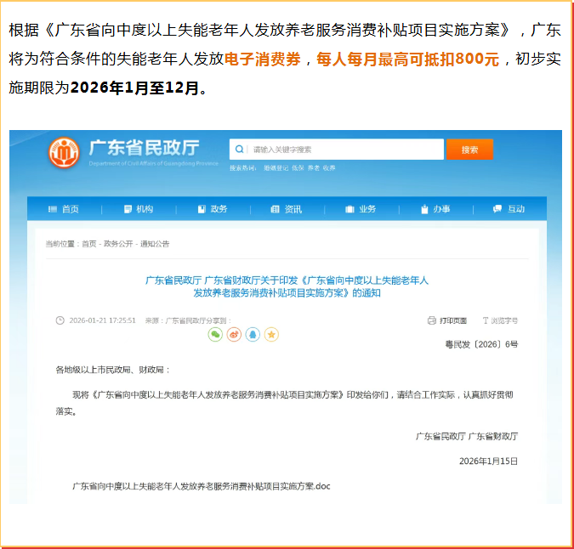The height and width of the screenshot is (549, 574).
Task: Open the 业务 navigation menu
Action: point(361,209)
